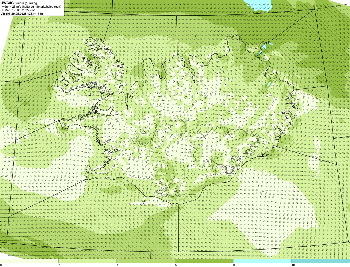Click the legend scale label "2"
The width and height of the screenshot is (350, 267).
[59, 265]
